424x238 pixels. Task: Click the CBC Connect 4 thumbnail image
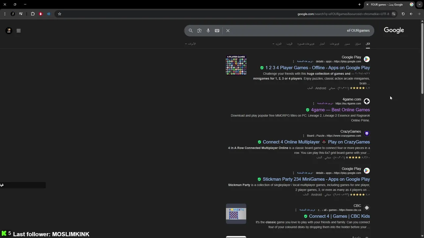236,214
